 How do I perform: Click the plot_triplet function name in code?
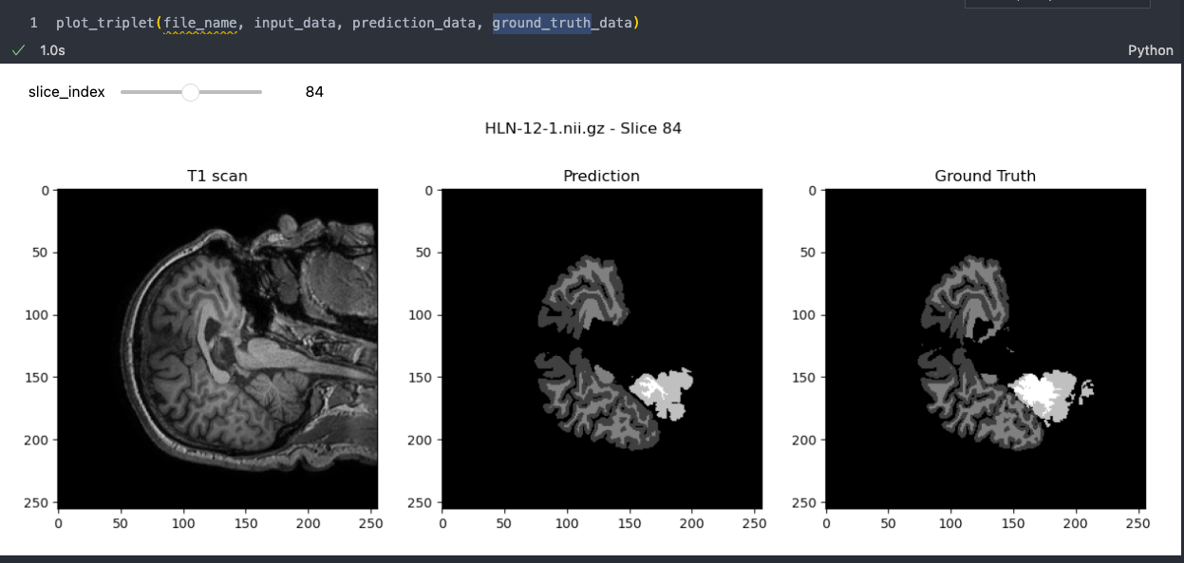click(x=105, y=22)
